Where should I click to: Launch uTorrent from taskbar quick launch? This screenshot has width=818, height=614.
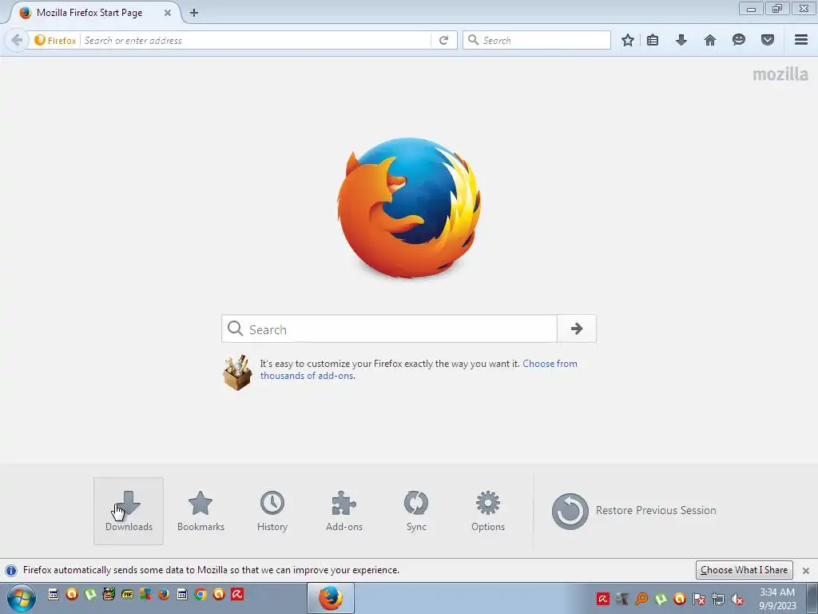[x=90, y=594]
